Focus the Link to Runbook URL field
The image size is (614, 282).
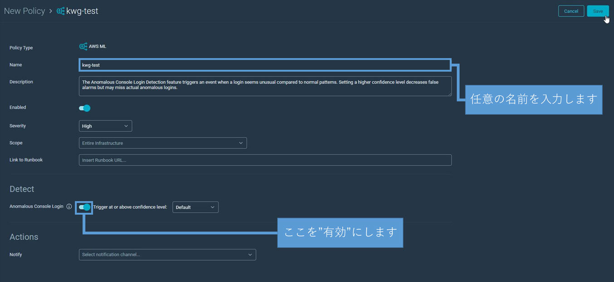(265, 160)
